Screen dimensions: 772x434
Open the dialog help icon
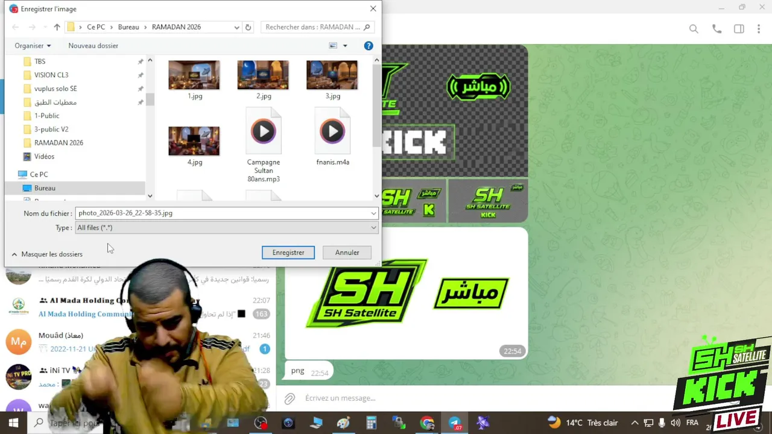[369, 46]
